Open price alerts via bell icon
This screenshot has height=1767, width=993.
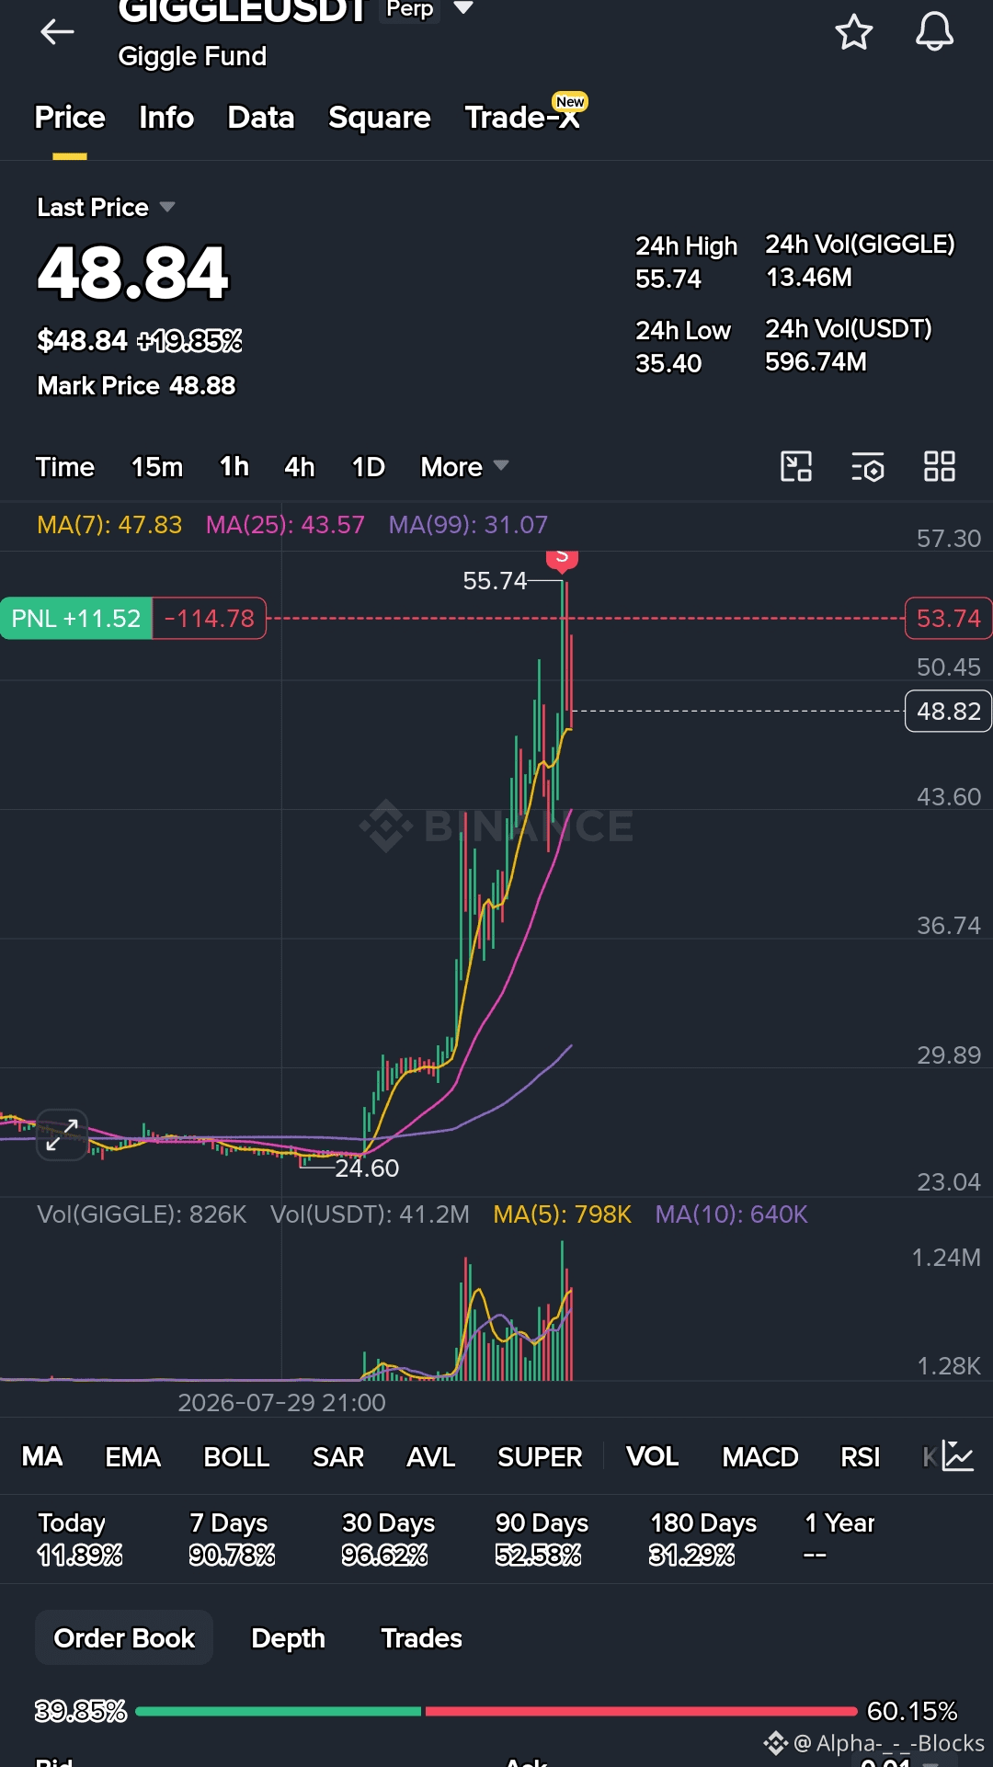(x=934, y=32)
